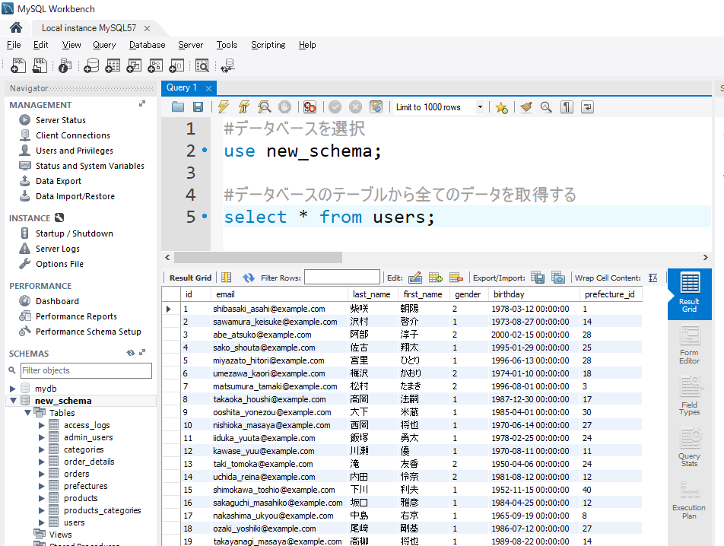
Task: Import records from file icon
Action: click(x=558, y=278)
